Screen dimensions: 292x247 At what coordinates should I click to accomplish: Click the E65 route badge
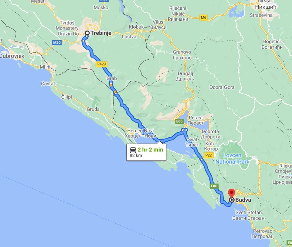[180, 121]
